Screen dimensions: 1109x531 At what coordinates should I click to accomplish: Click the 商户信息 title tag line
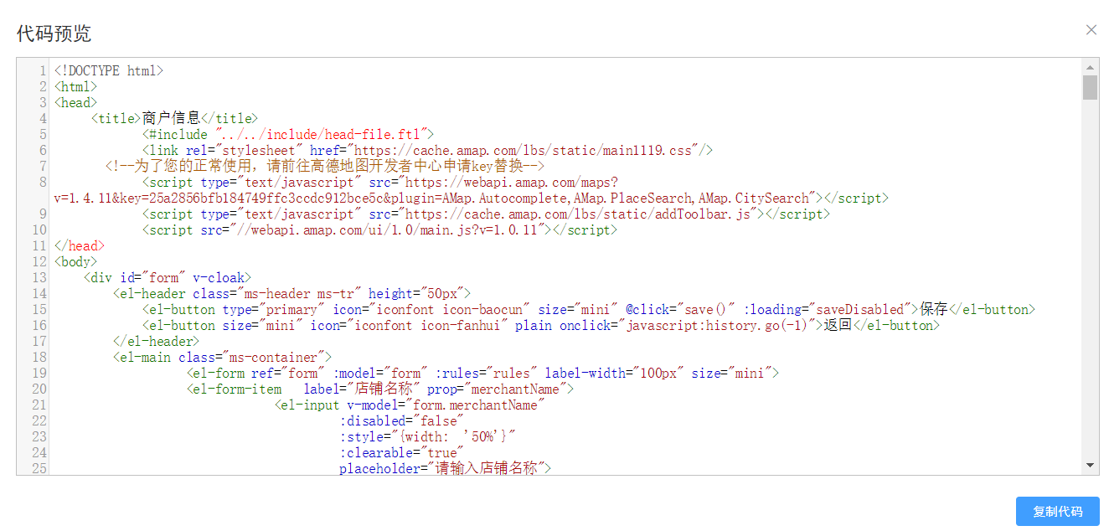[x=174, y=119]
